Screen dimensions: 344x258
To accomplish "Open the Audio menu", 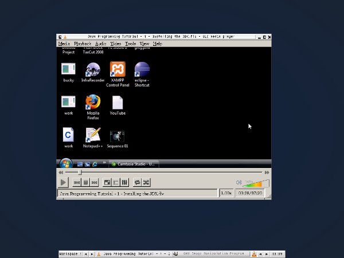I will [101, 44].
